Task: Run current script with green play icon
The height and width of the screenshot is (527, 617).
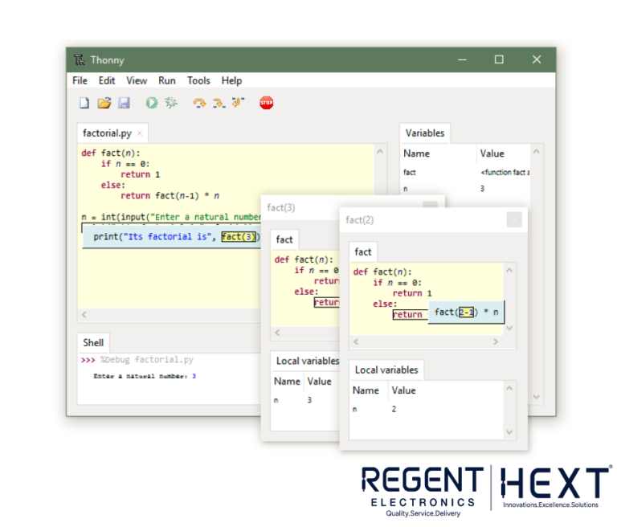Action: tap(151, 103)
